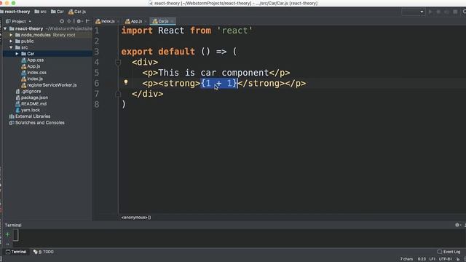Open the Event Log

pos(449,252)
